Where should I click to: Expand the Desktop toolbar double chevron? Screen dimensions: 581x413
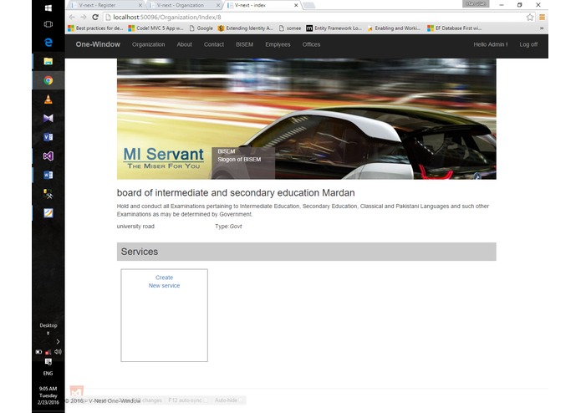[48, 333]
